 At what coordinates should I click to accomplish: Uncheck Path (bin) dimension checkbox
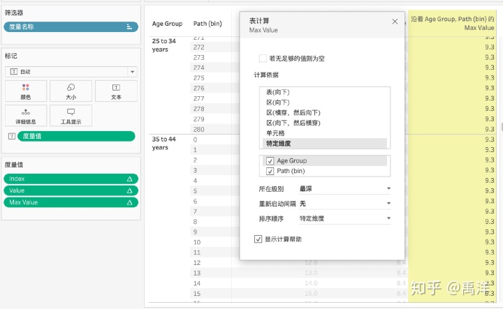[270, 171]
